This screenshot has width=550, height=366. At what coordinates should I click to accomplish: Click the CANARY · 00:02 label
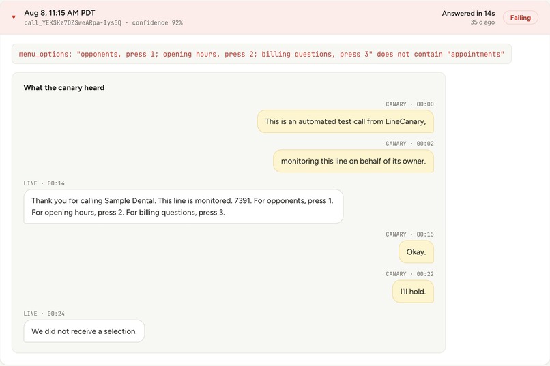coord(409,144)
